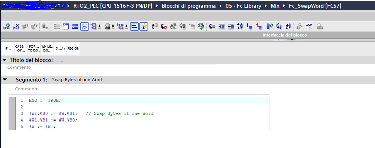The height and width of the screenshot is (148, 375).
Task: Select Fc_SwapWord [FC57] breadcrumb
Action: 315,6
